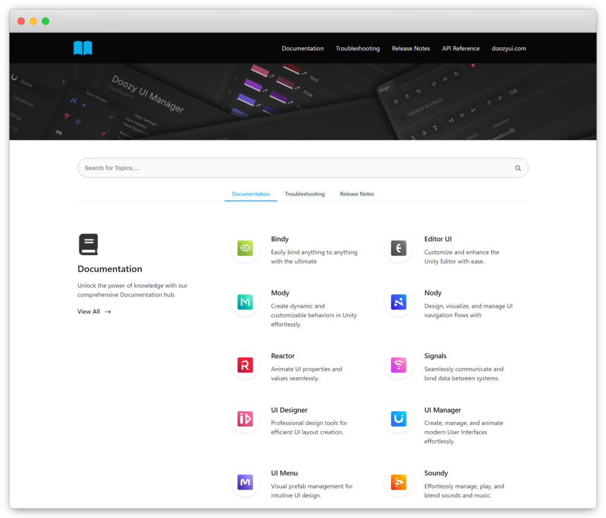Open the Reactor animation icon

tap(245, 365)
